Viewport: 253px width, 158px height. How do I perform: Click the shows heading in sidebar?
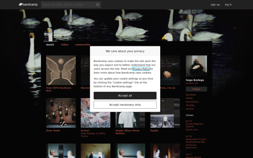click(x=190, y=115)
